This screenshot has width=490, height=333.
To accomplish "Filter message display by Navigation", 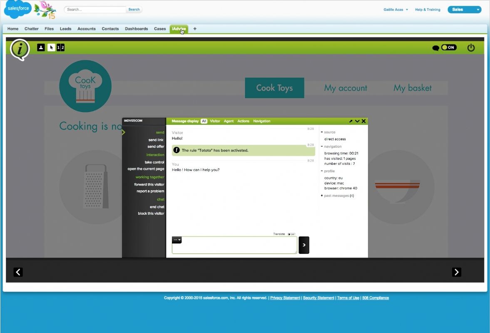I will [x=261, y=121].
